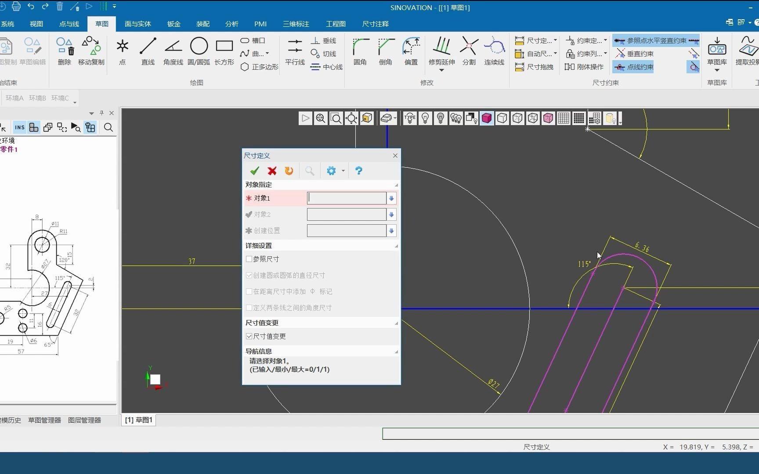Click the green checkmark confirm icon
The width and height of the screenshot is (759, 474).
point(255,171)
